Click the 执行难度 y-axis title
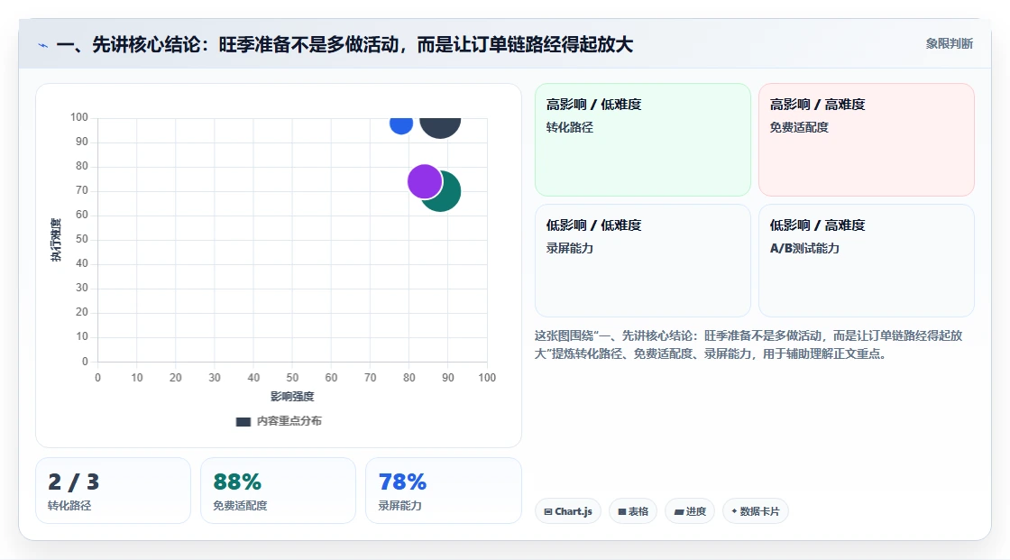The image size is (1010, 560). [x=56, y=240]
